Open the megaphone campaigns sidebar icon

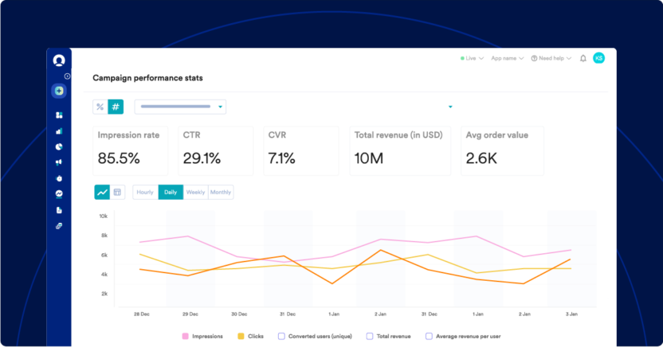[x=59, y=162]
